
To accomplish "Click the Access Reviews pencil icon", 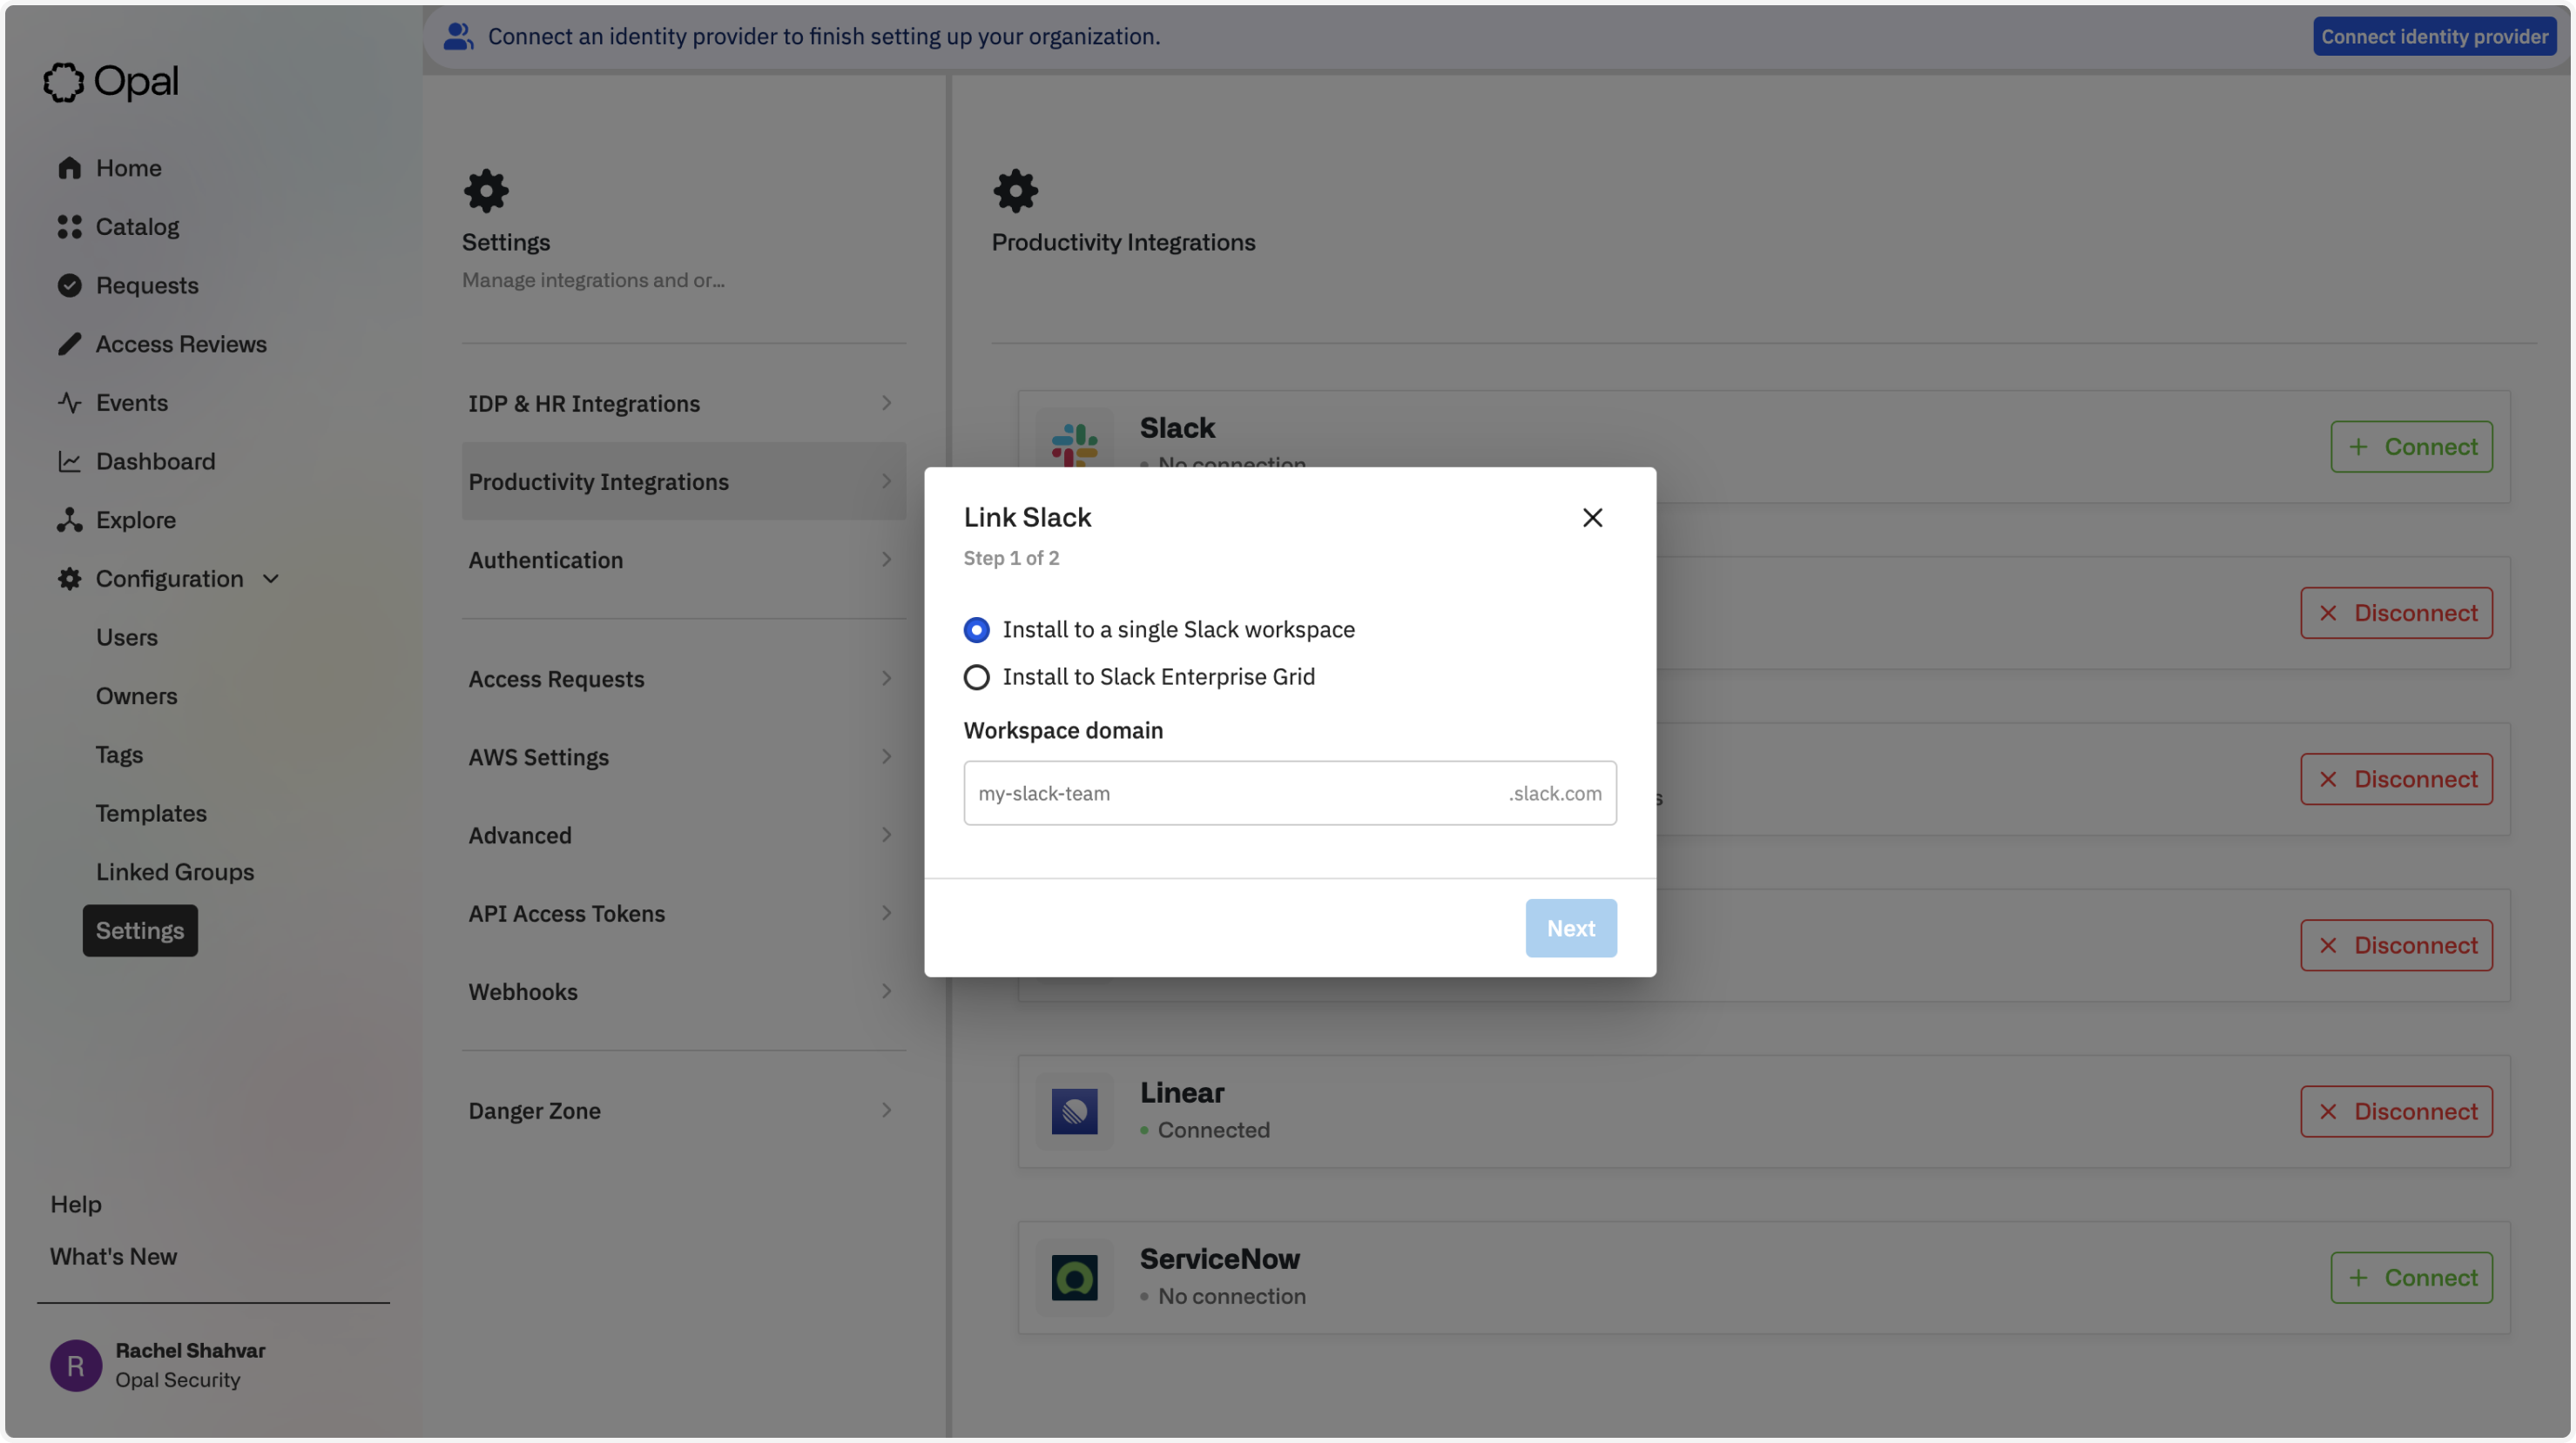I will (69, 344).
